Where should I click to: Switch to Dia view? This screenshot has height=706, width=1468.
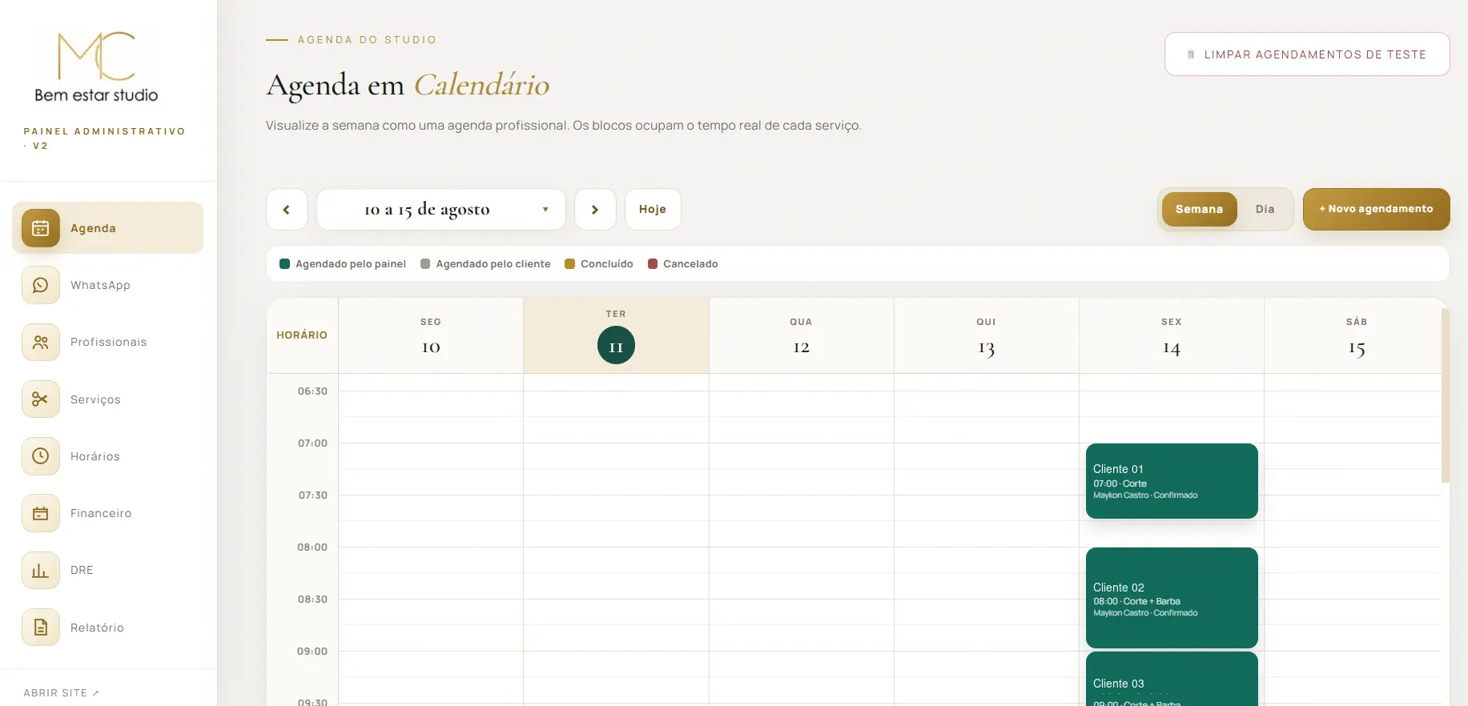[1265, 209]
